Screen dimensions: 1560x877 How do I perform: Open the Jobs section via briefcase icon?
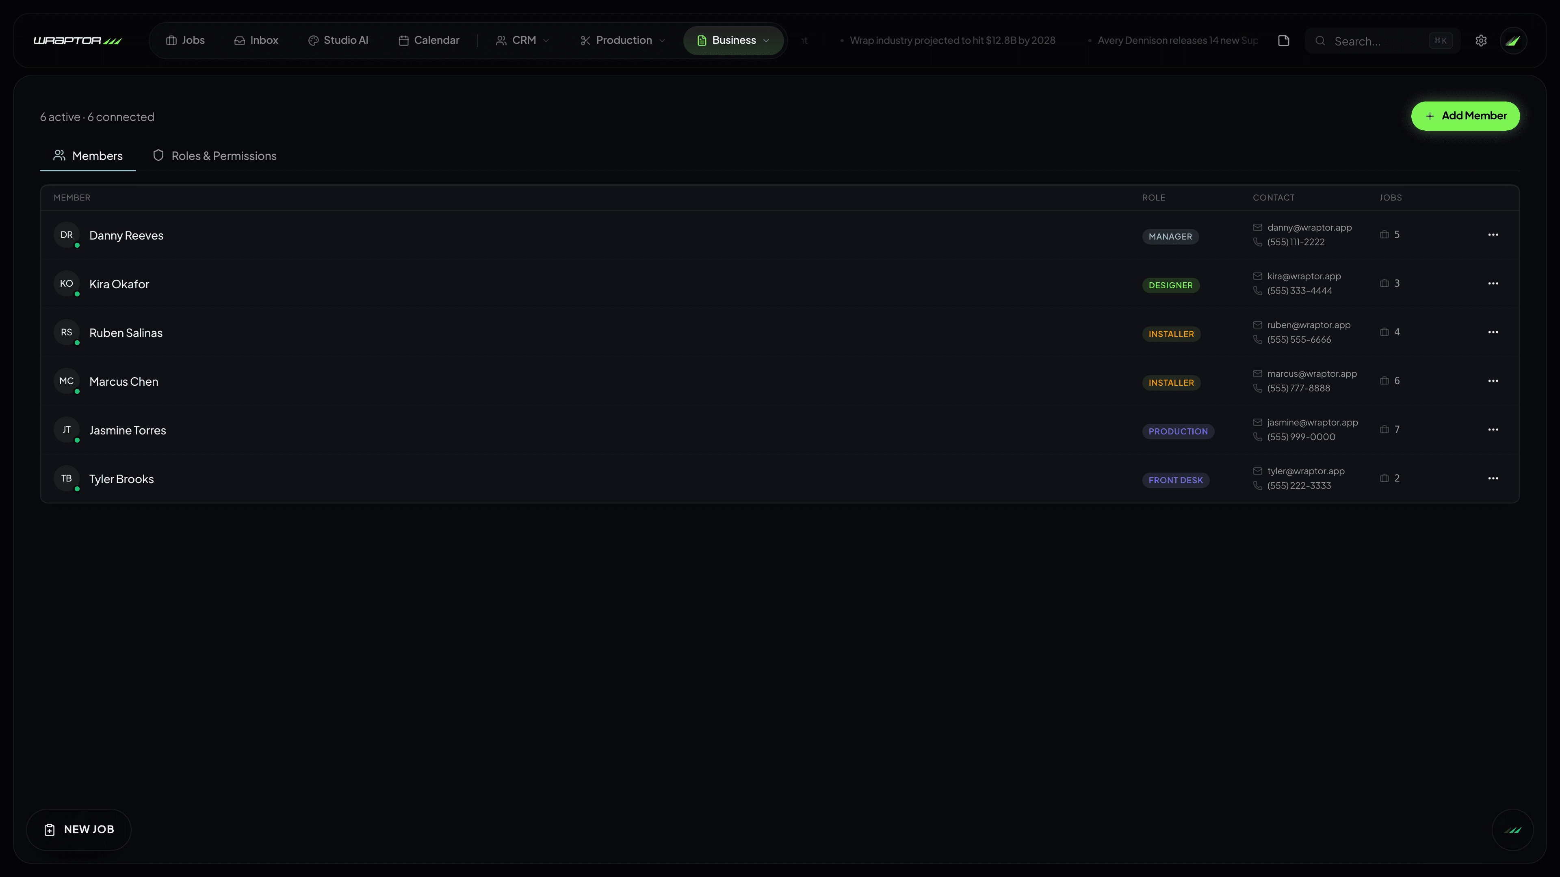[171, 40]
